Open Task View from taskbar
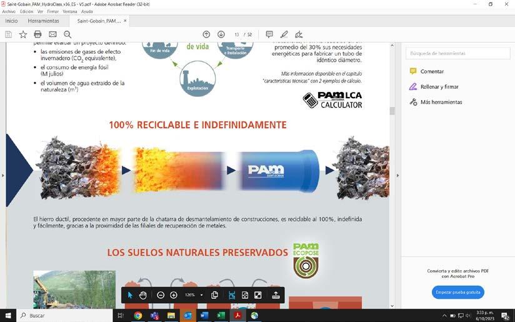Image resolution: width=515 pixels, height=322 pixels. pos(121,315)
